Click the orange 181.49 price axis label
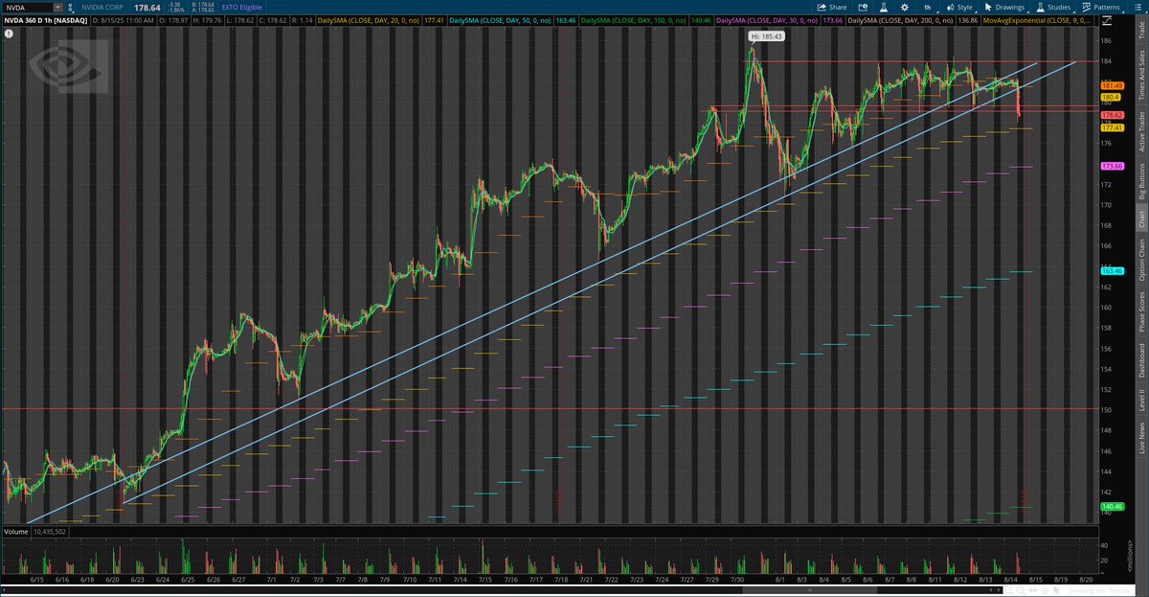This screenshot has height=597, width=1149. tap(1112, 85)
